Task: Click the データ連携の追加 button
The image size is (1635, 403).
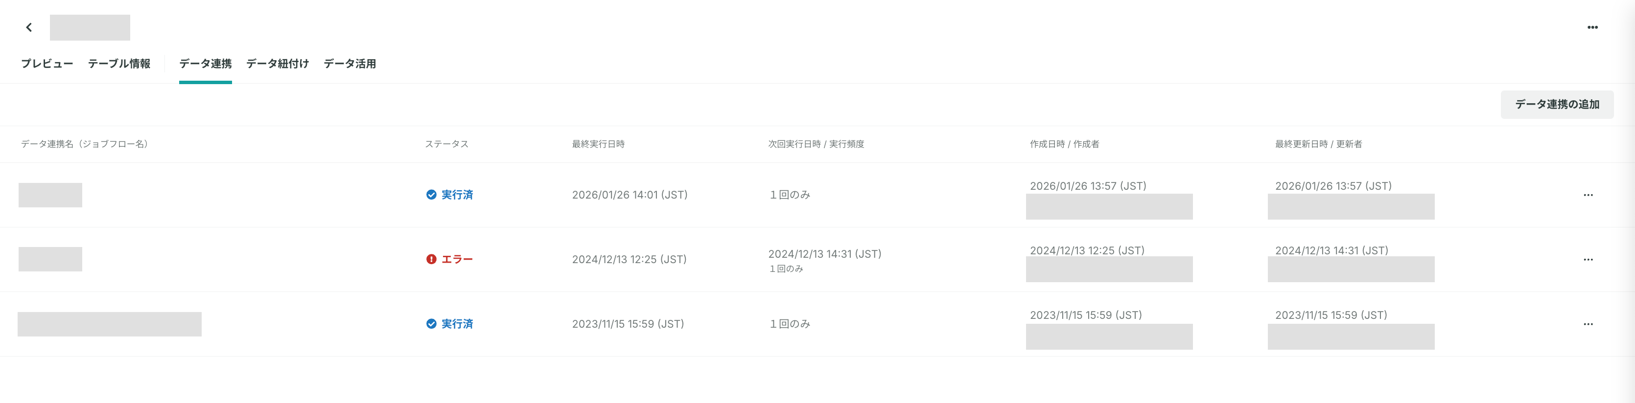Action: pyautogui.click(x=1556, y=105)
